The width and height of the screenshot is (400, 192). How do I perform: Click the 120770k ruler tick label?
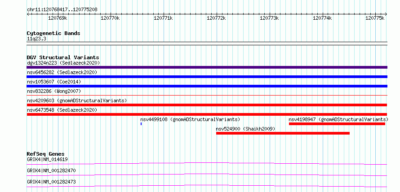(110, 18)
